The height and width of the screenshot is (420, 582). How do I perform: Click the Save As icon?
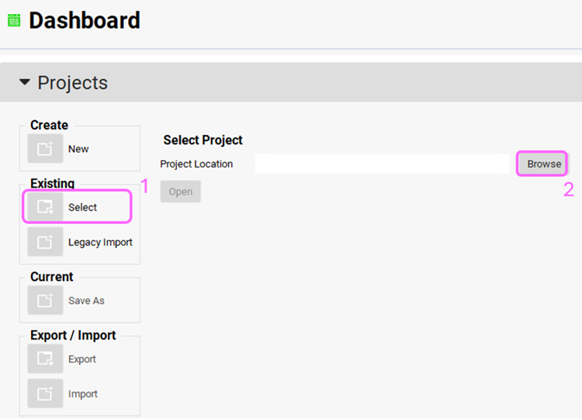(45, 300)
